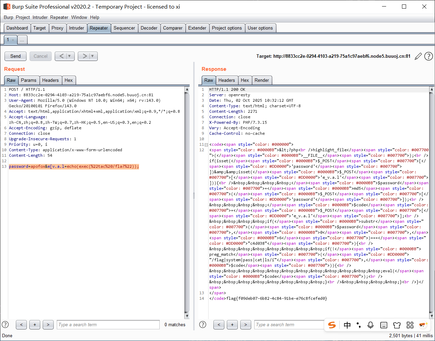Click the edit target pencil icon
435x341 pixels.
pyautogui.click(x=418, y=56)
